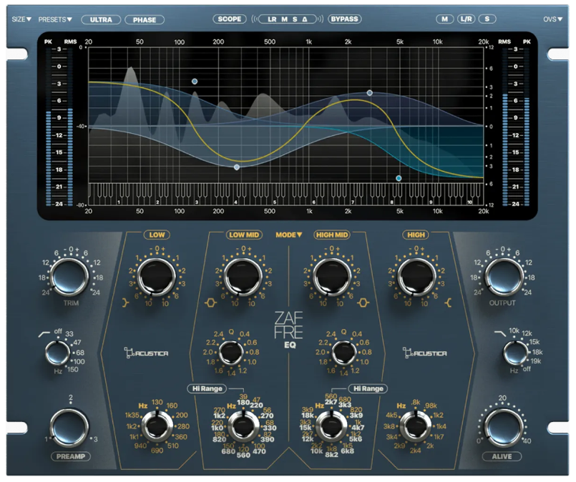Click the ALIVE amount knob

(x=503, y=428)
